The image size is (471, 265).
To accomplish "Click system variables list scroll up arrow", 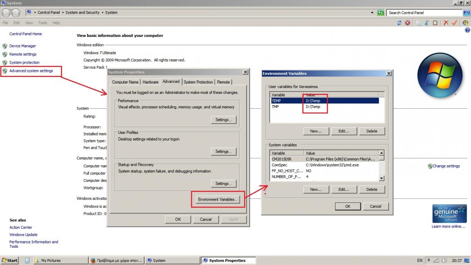I will coord(382,153).
